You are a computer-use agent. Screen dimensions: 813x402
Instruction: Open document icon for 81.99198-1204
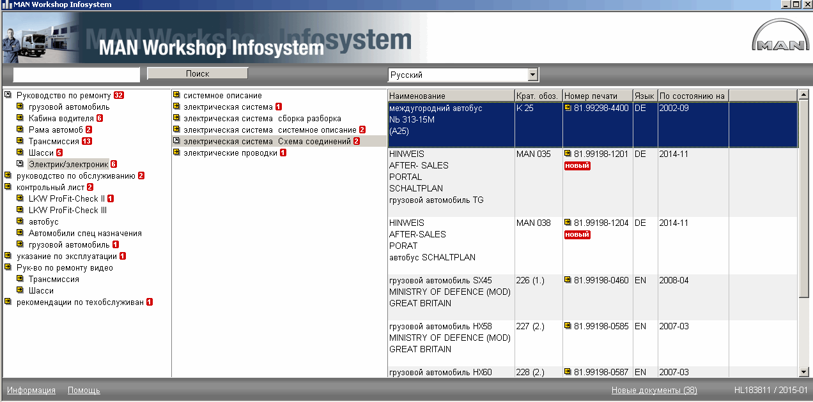tap(568, 223)
